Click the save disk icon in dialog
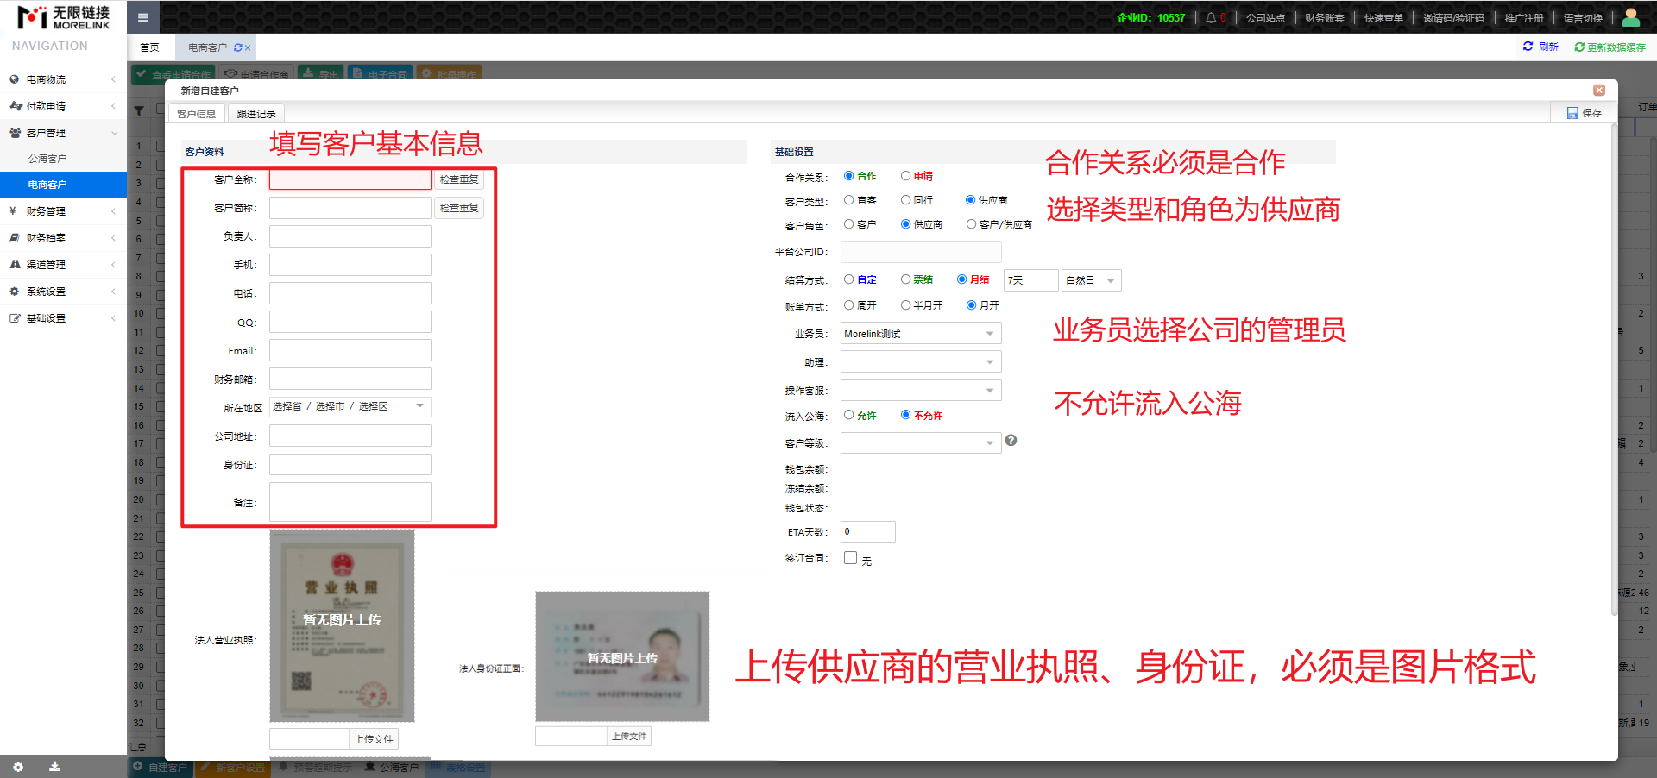Viewport: 1657px width, 778px height. point(1572,113)
